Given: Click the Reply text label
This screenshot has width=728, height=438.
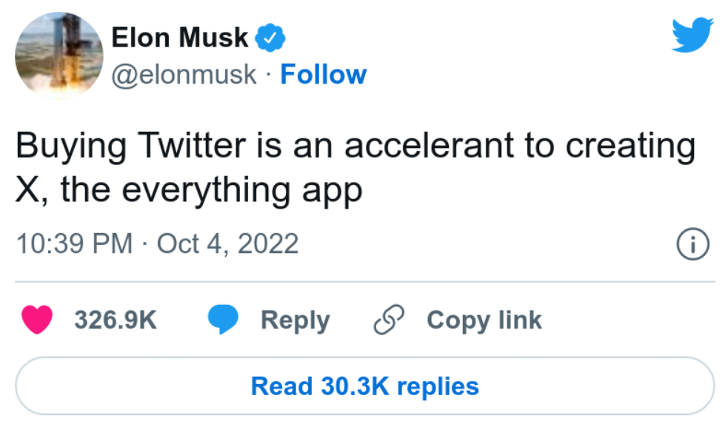Looking at the screenshot, I should pyautogui.click(x=295, y=320).
